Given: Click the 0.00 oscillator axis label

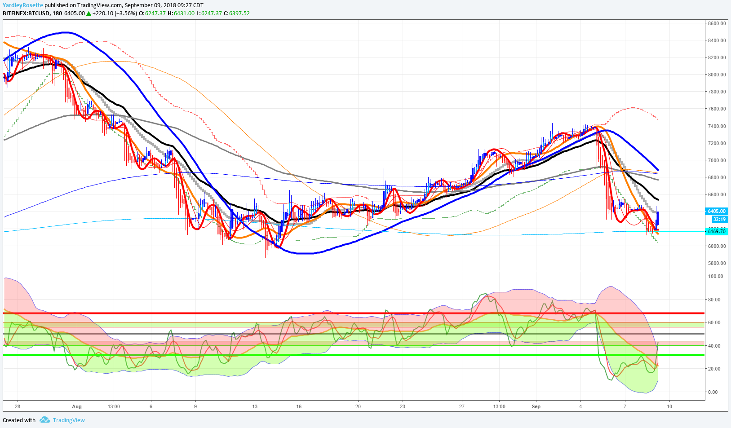Looking at the screenshot, I should tap(713, 392).
